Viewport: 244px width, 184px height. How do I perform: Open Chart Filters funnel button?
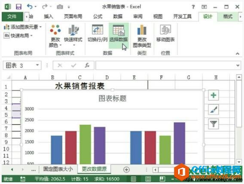[213, 124]
